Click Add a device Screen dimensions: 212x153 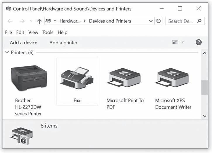tap(23, 43)
